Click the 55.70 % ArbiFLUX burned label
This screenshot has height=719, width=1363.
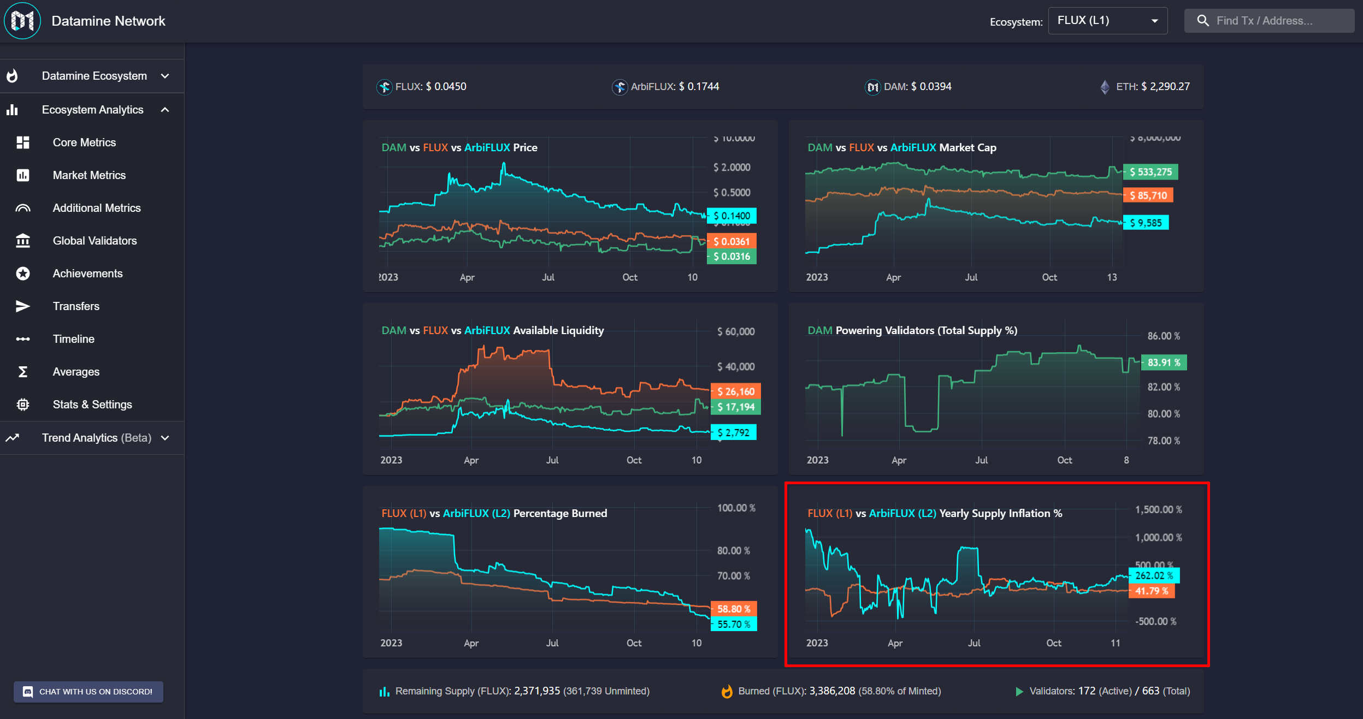tap(733, 624)
